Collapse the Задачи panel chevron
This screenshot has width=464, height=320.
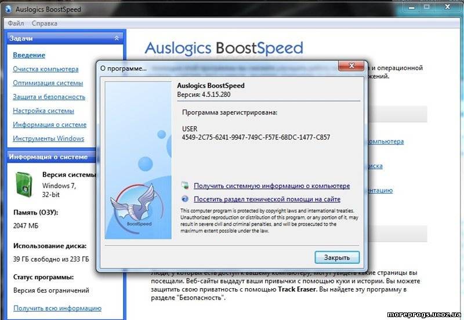pyautogui.click(x=117, y=38)
